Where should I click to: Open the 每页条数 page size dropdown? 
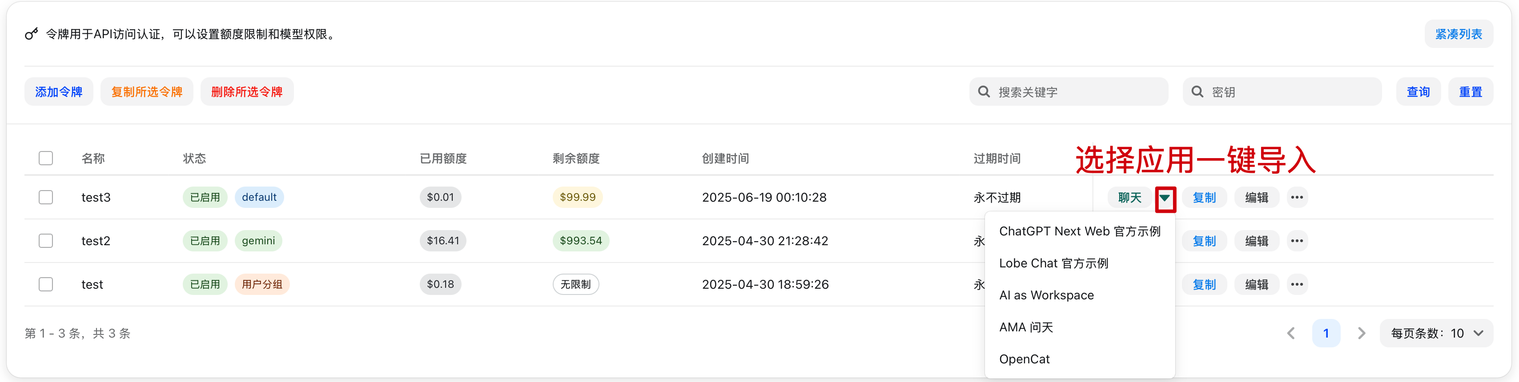[x=1436, y=333]
